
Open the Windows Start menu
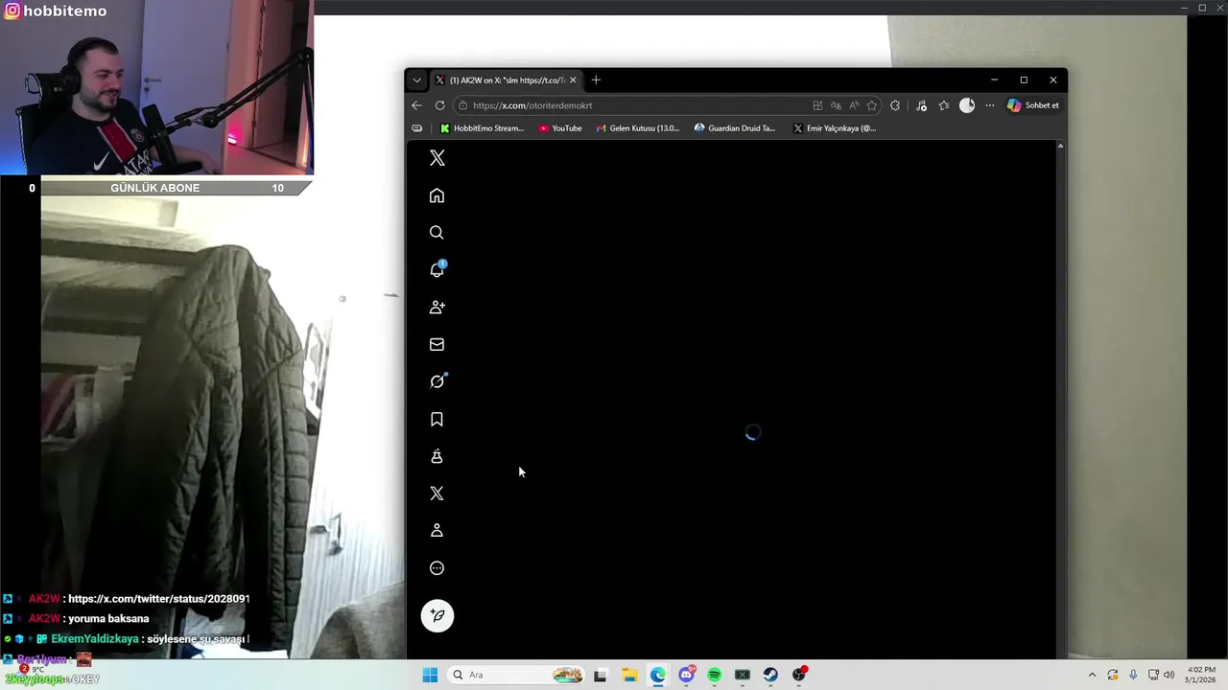tap(430, 675)
